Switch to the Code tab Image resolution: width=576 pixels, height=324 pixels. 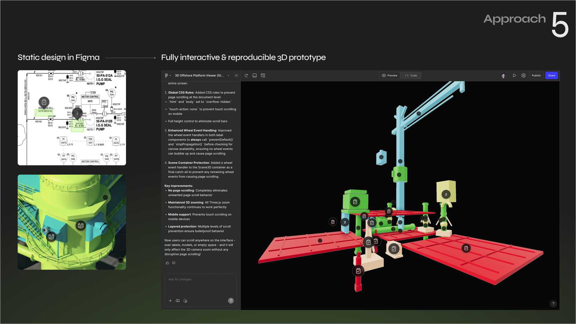(x=411, y=76)
